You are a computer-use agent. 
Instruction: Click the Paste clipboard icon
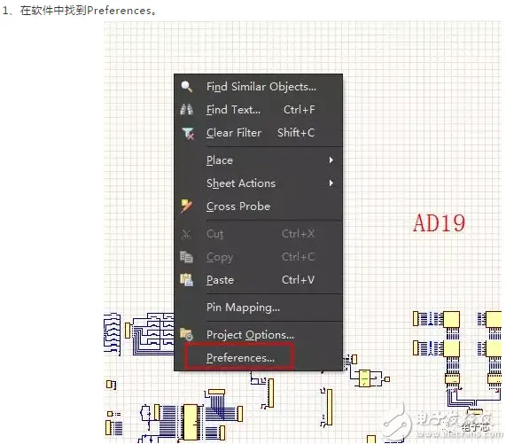[x=186, y=280]
